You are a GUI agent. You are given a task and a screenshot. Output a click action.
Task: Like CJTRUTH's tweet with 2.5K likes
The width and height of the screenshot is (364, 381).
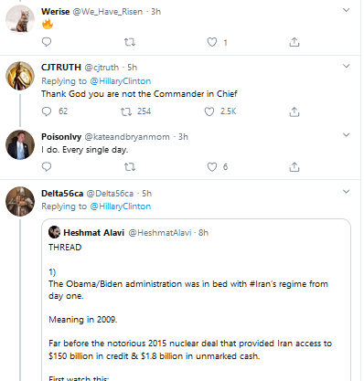pos(209,111)
